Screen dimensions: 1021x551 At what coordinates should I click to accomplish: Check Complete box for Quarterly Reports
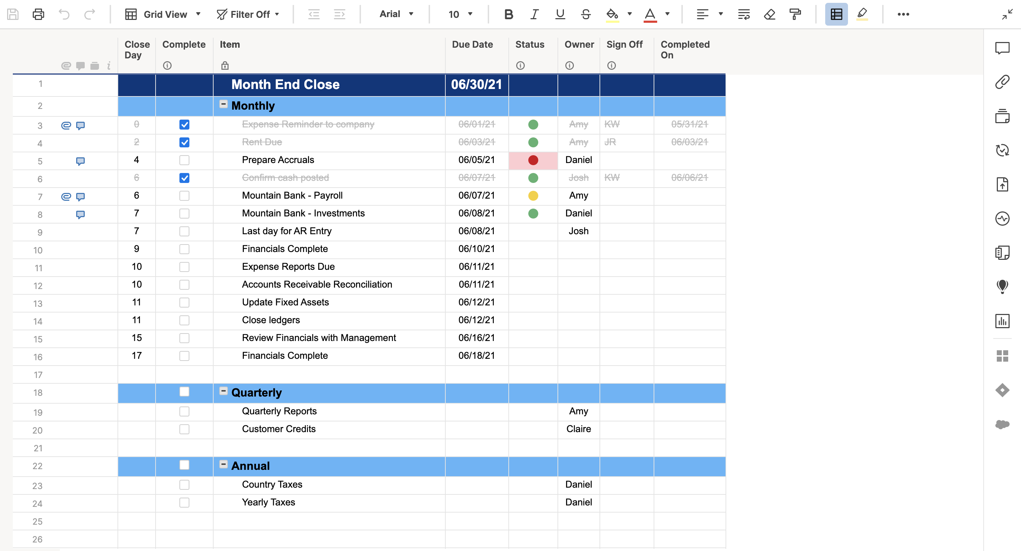click(184, 411)
